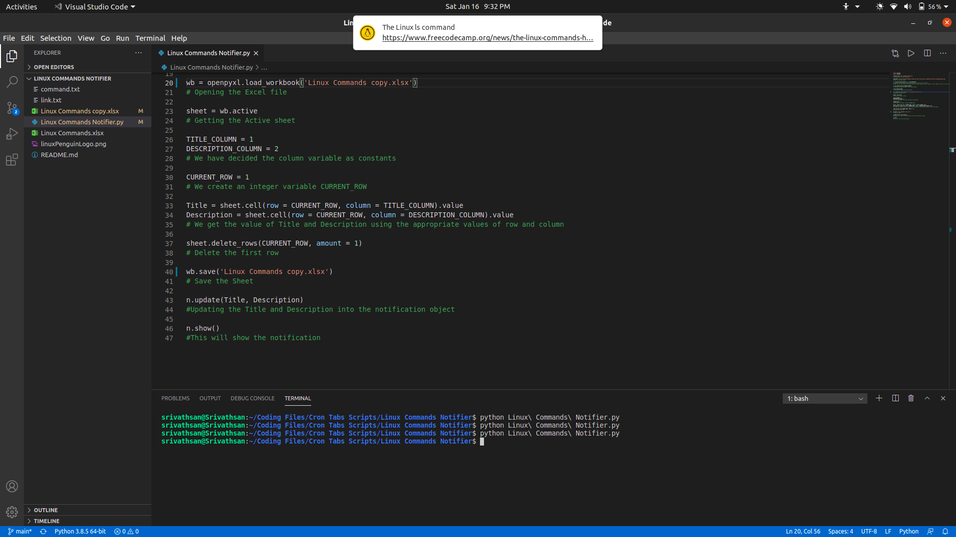Open the 1: bash terminal dropdown
The width and height of the screenshot is (956, 537).
pyautogui.click(x=825, y=398)
